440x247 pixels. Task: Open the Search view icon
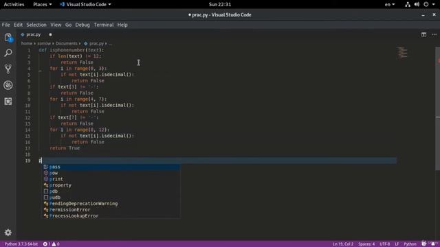coord(8,53)
